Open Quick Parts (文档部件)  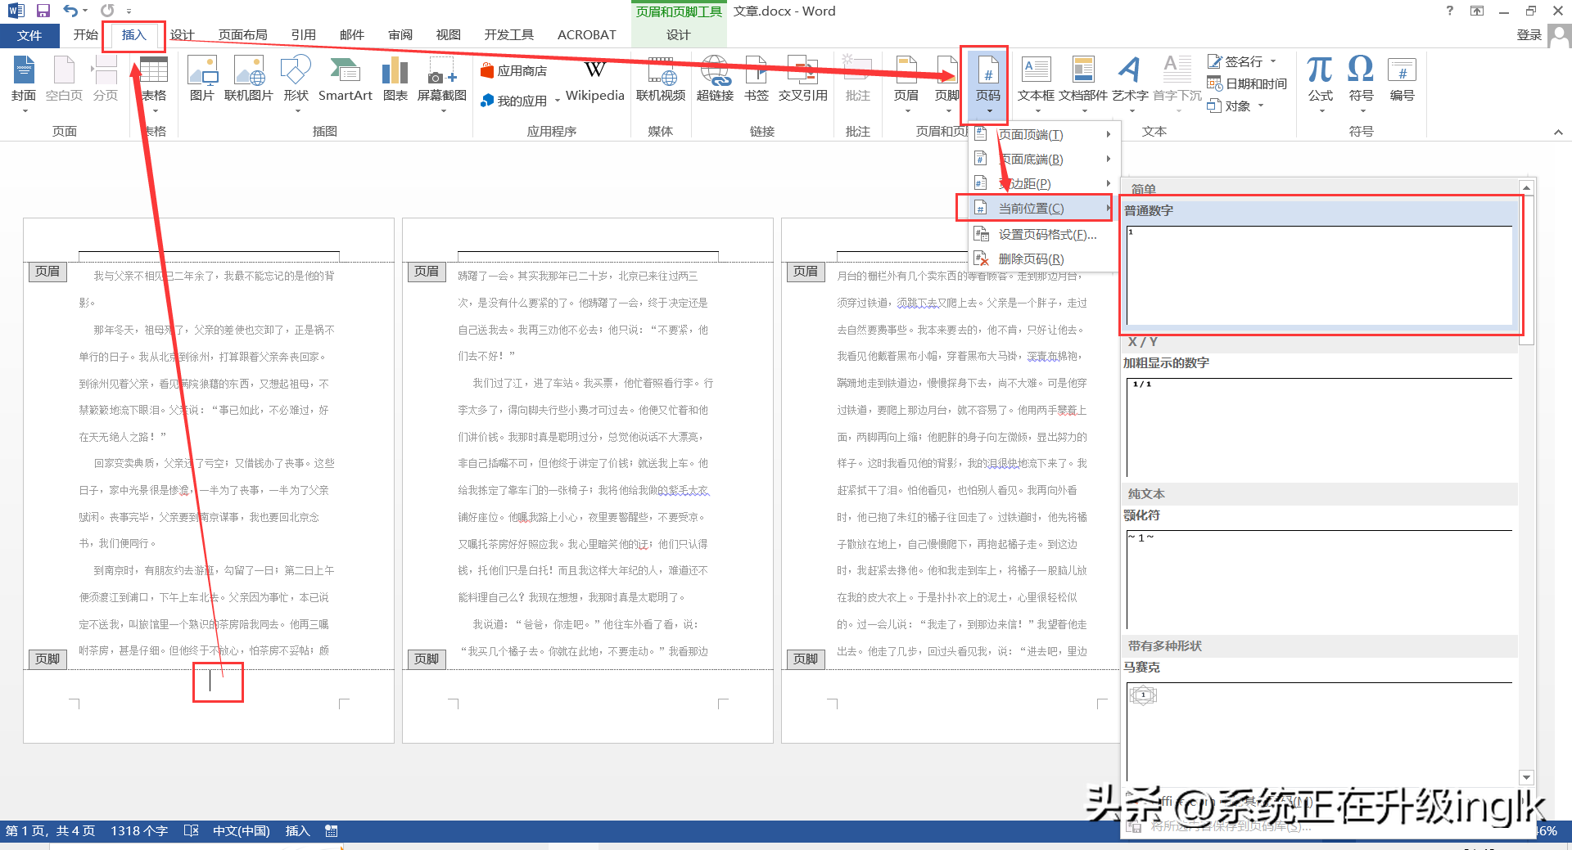(x=1083, y=84)
